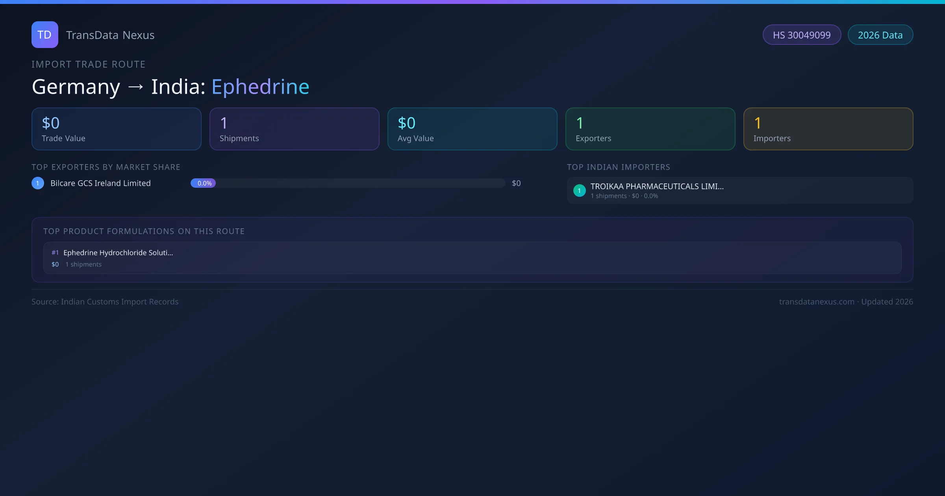Viewport: 945px width, 496px height.
Task: Click the TD logo icon
Action: (44, 35)
